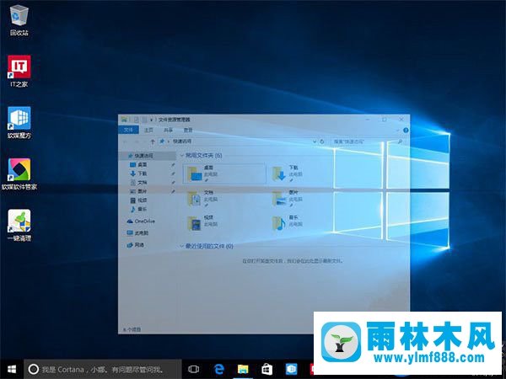Open the 一键清理 desktop shortcut
Viewport: 506px width, 379px height.
point(19,225)
